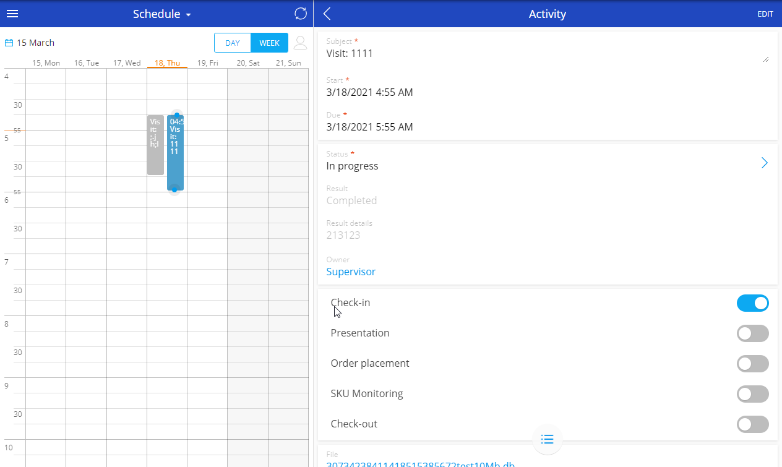Select the blue Visit 1111 calendar event
The width and height of the screenshot is (782, 467).
point(175,152)
